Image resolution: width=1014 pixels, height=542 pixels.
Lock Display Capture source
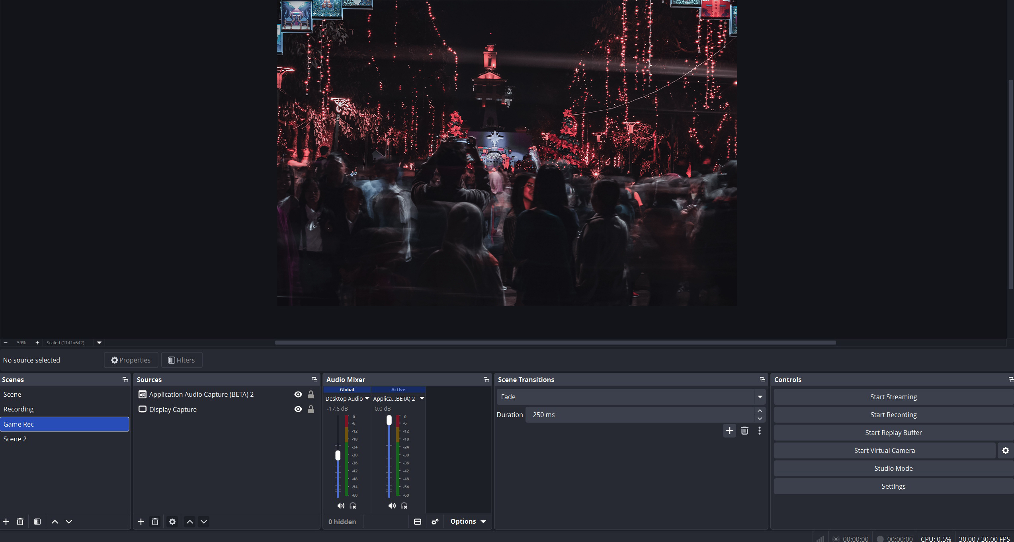(x=311, y=409)
